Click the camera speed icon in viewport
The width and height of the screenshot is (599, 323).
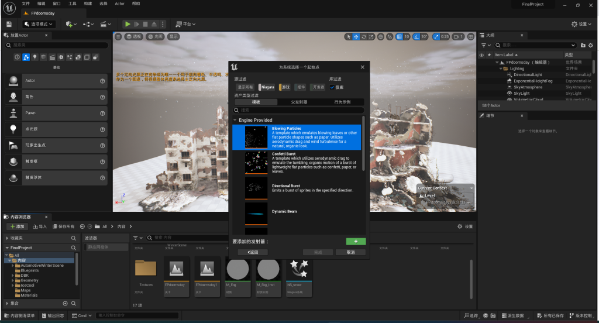click(457, 37)
